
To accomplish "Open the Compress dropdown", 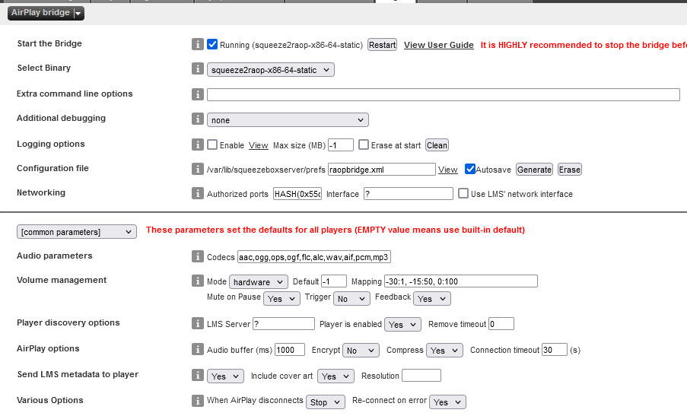I will (444, 350).
